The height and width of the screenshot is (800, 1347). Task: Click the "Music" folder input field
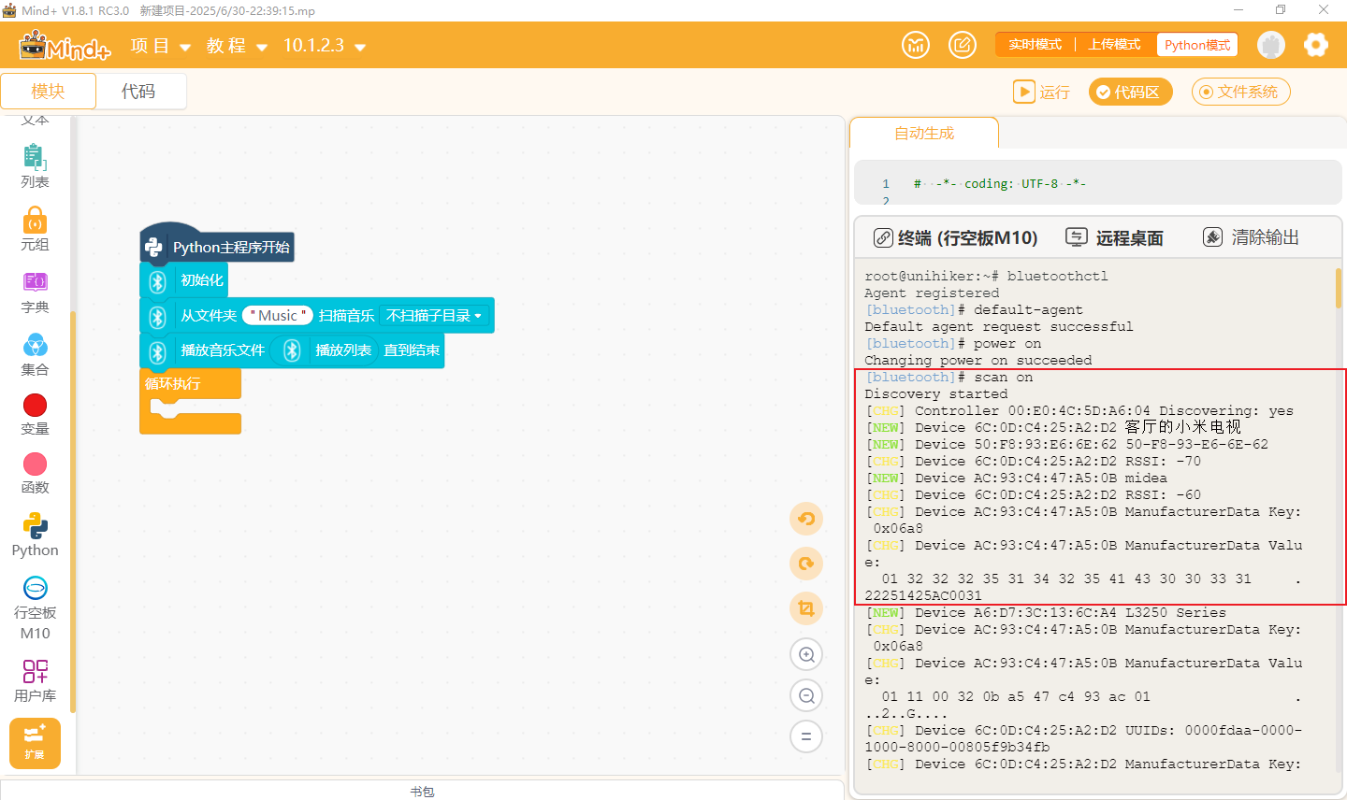click(x=278, y=316)
